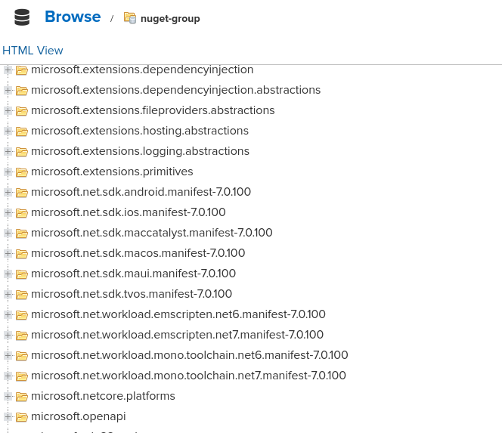Click the Browse database icon
This screenshot has height=433, width=502.
tap(22, 17)
